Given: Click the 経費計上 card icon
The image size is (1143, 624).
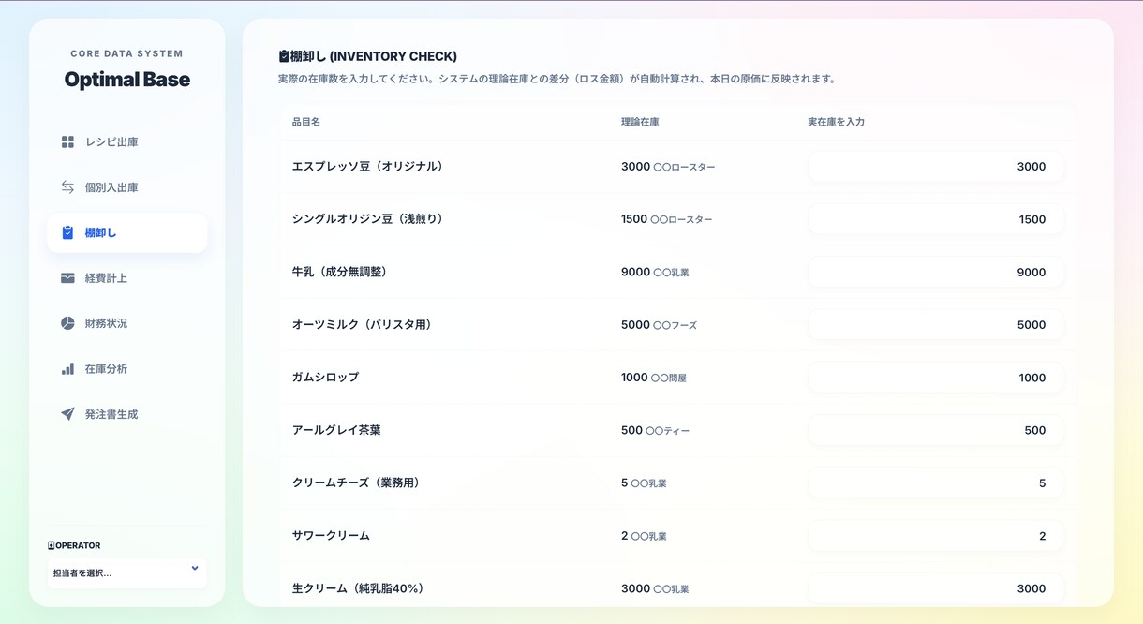Looking at the screenshot, I should pos(67,278).
